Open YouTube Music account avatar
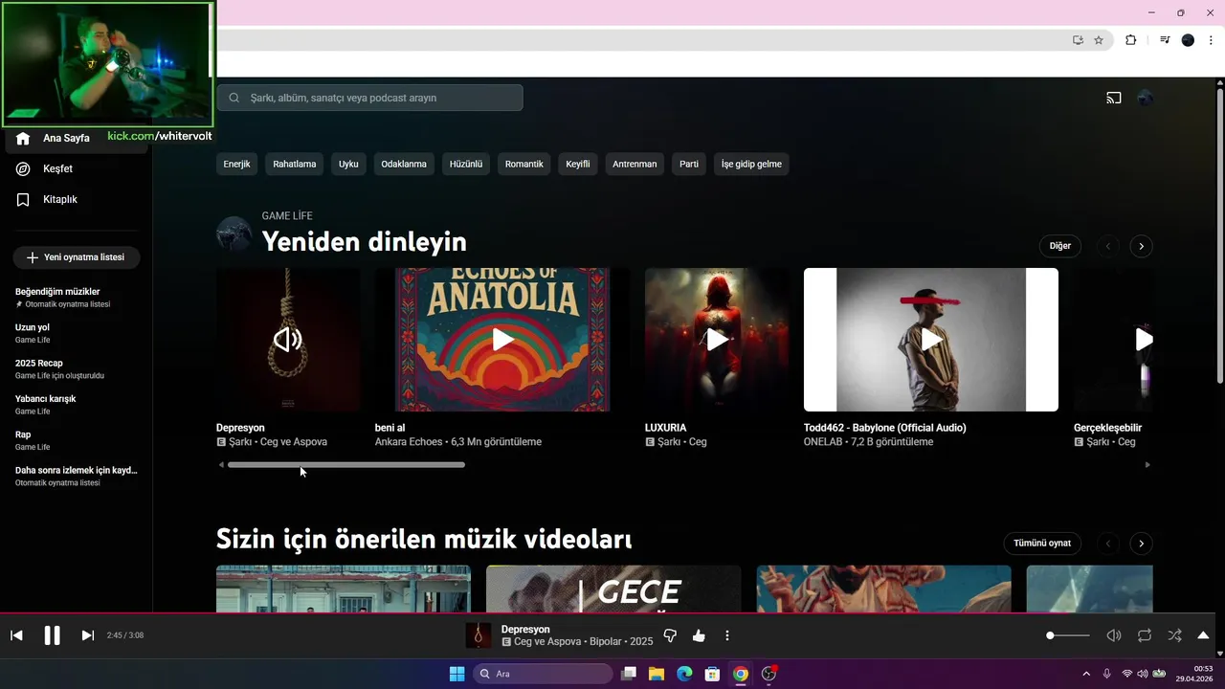1225x689 pixels. [1145, 98]
